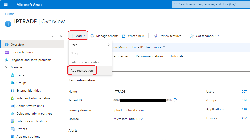Viewport: 250px width, 140px height.
Task: Click the Microsoft Azure title
Action: 29,5
